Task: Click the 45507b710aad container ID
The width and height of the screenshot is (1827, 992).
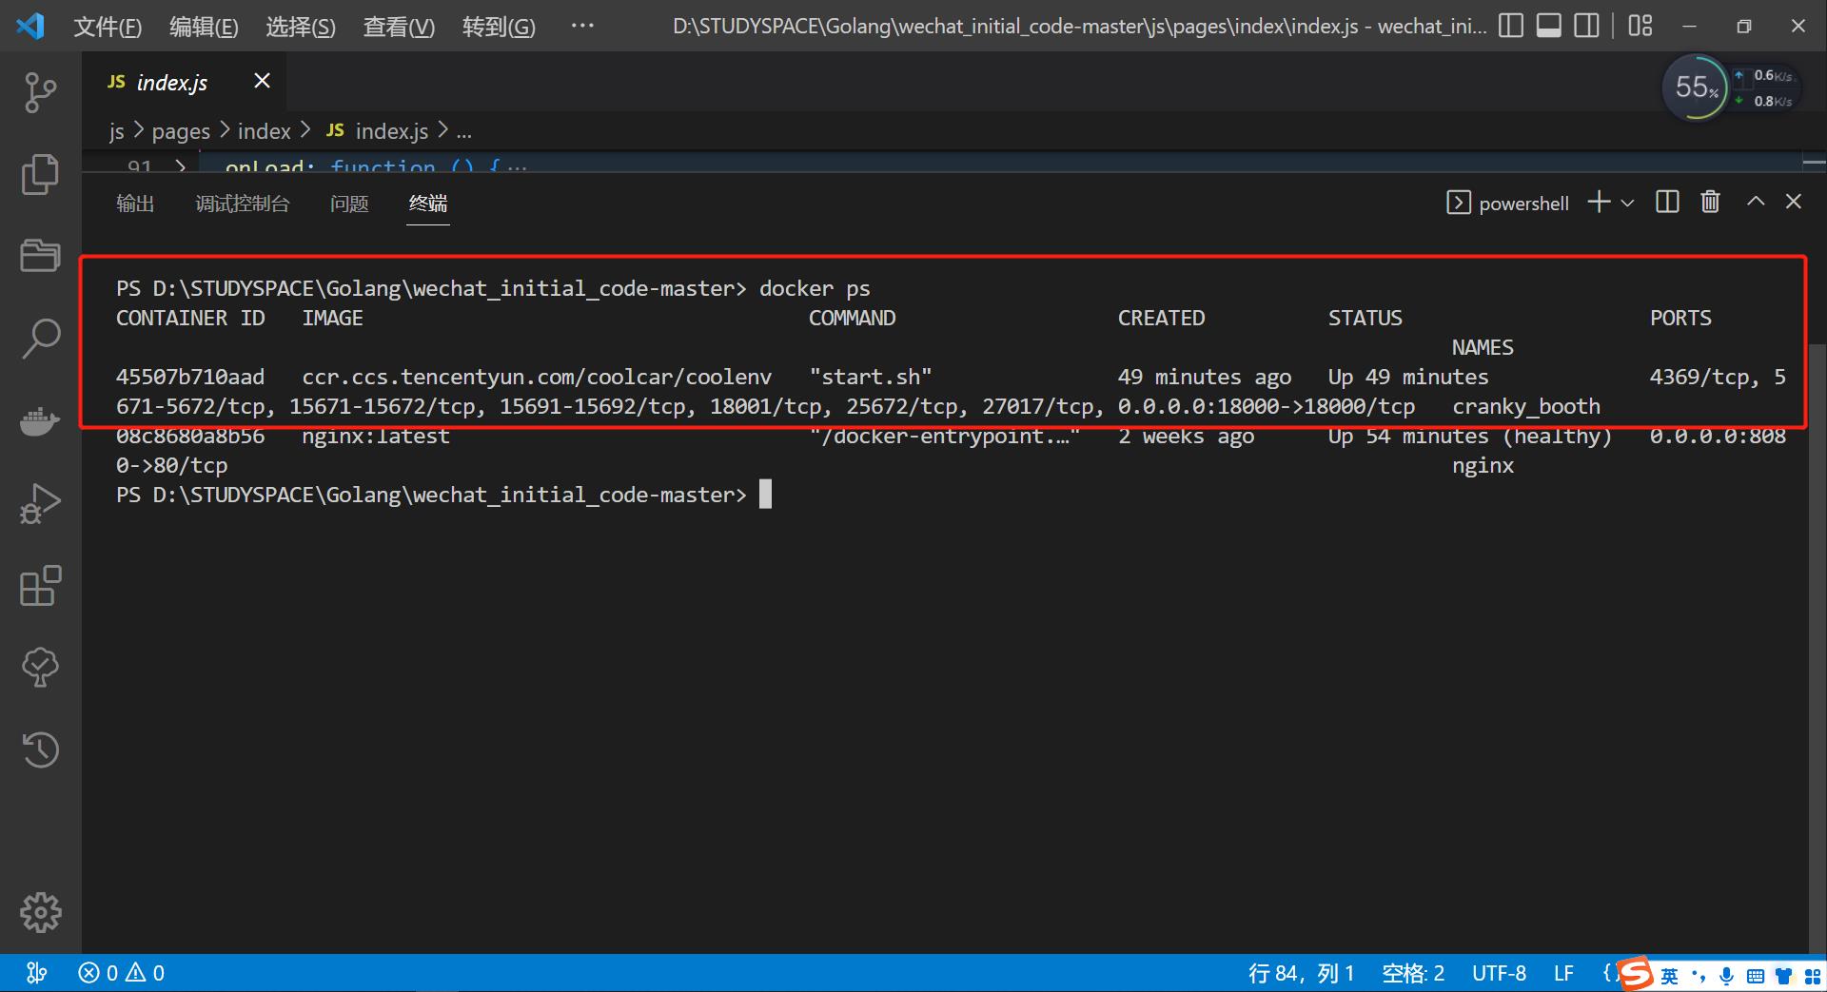Action: (x=190, y=377)
